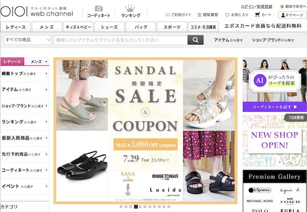Open the シューズ navigation tab
The image size is (307, 212).
point(109,27)
